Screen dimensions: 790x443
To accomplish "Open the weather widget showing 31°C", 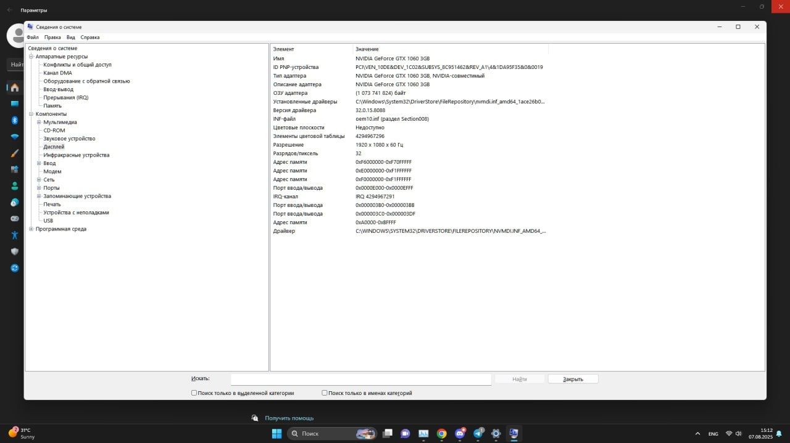I will (22, 433).
